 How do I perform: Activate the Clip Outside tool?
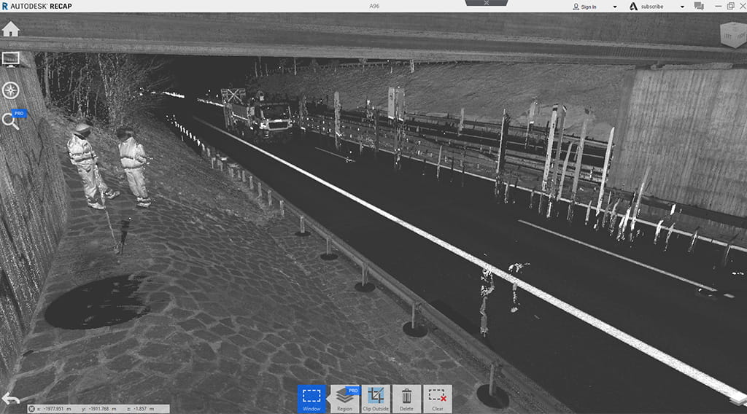(x=376, y=399)
